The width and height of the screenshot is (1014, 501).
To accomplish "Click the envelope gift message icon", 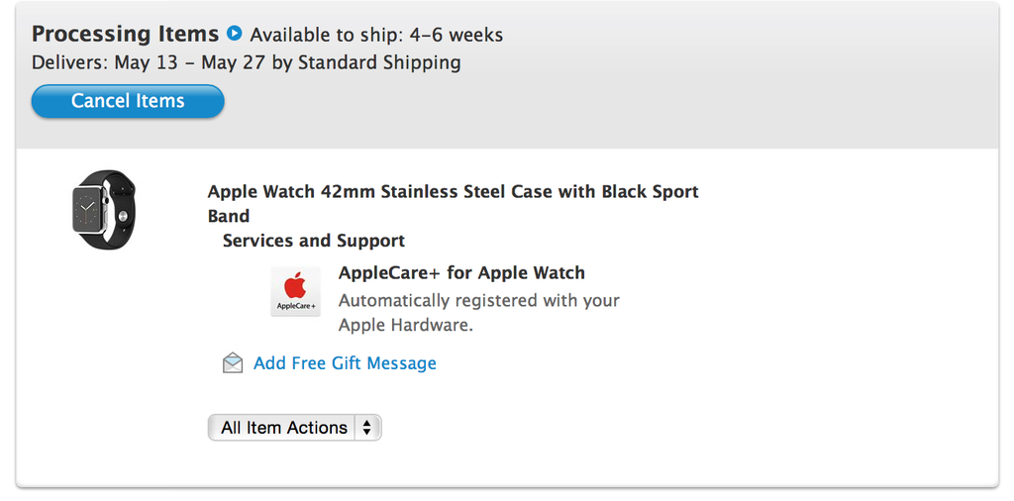I will coord(233,363).
